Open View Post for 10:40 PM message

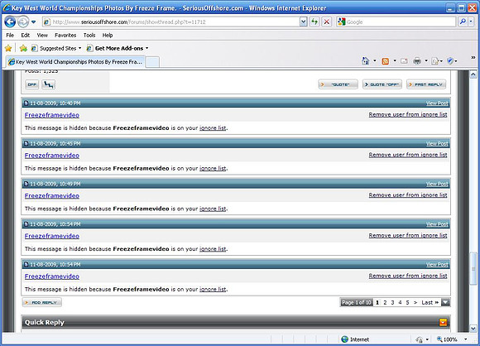click(437, 103)
